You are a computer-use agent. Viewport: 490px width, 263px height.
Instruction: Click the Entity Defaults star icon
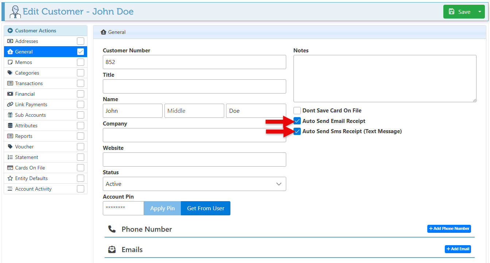(x=10, y=178)
